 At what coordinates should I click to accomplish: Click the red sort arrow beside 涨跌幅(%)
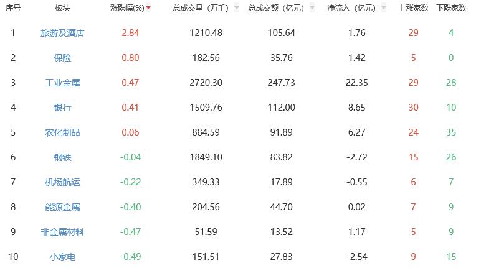pos(148,9)
